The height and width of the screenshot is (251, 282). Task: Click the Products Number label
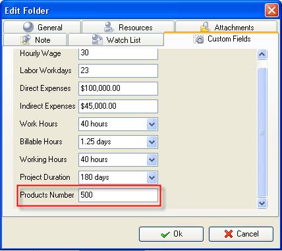tap(47, 195)
